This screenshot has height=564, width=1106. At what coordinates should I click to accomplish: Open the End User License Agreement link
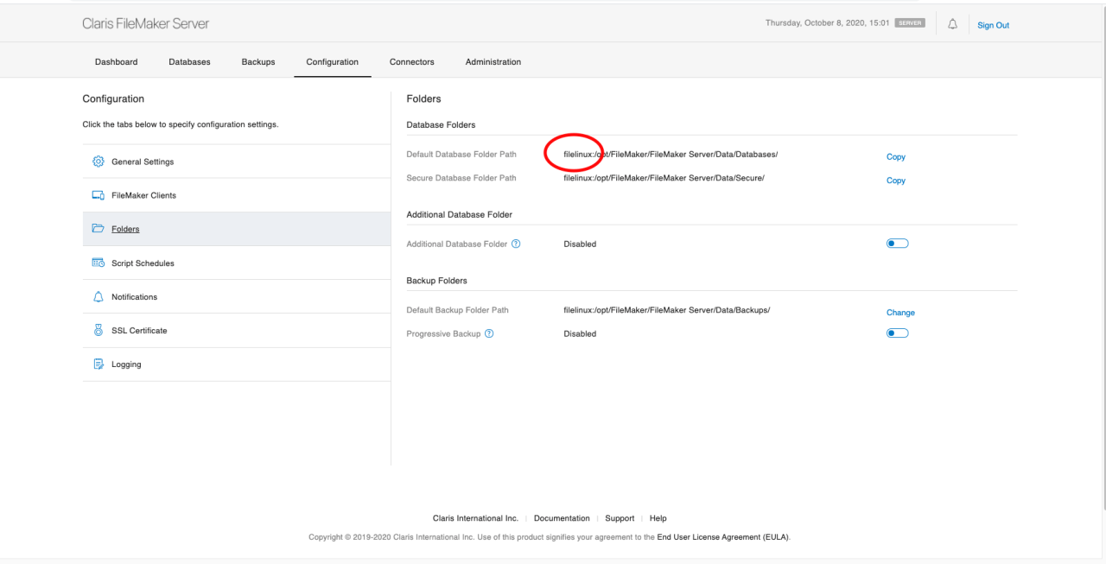click(x=722, y=537)
